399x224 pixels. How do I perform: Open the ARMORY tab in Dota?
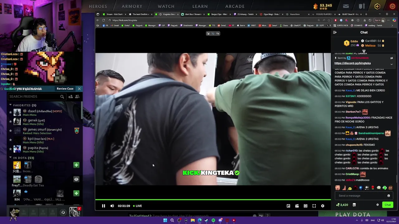click(132, 6)
